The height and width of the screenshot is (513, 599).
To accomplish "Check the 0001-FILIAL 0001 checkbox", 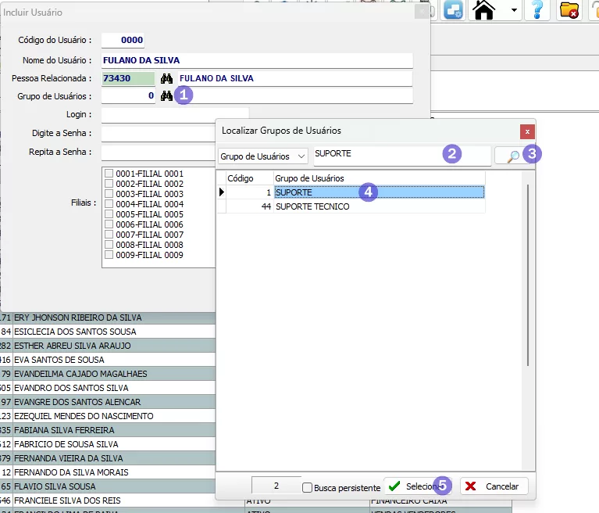I will point(109,174).
